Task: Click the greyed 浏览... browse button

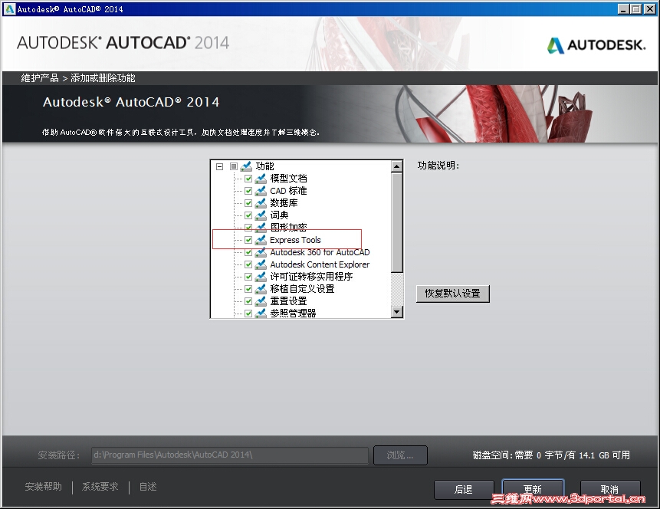Action: point(400,455)
